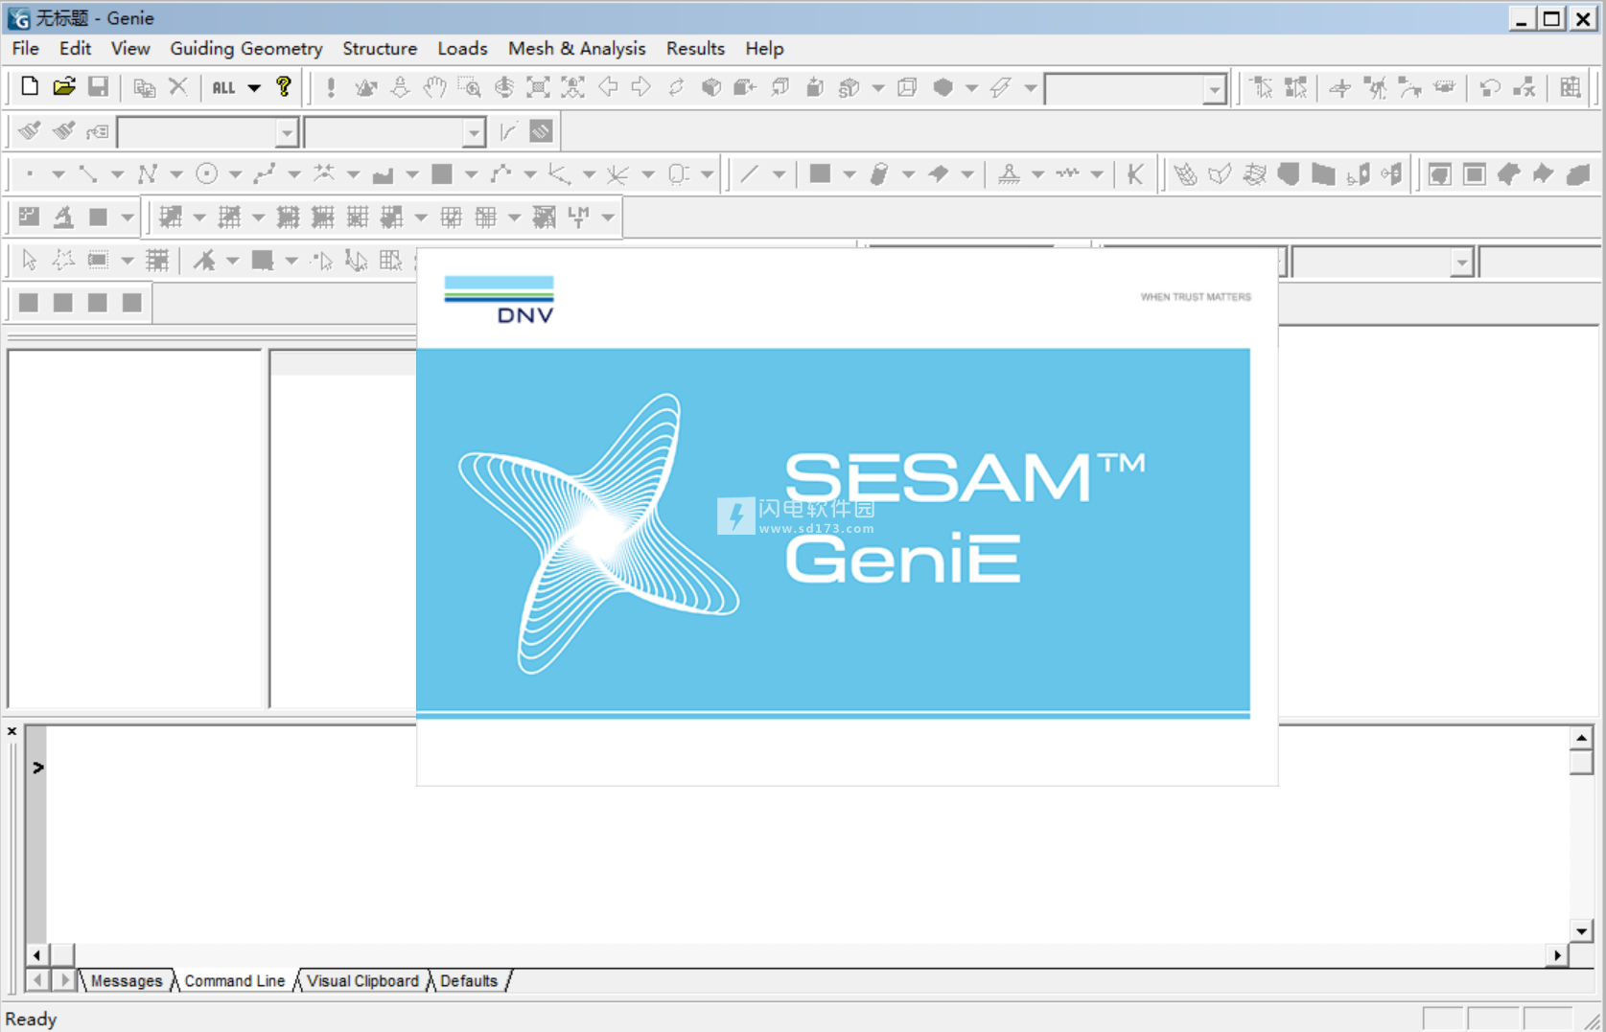Switch to the Visual Clipboard tab
This screenshot has width=1606, height=1032.
click(x=362, y=980)
